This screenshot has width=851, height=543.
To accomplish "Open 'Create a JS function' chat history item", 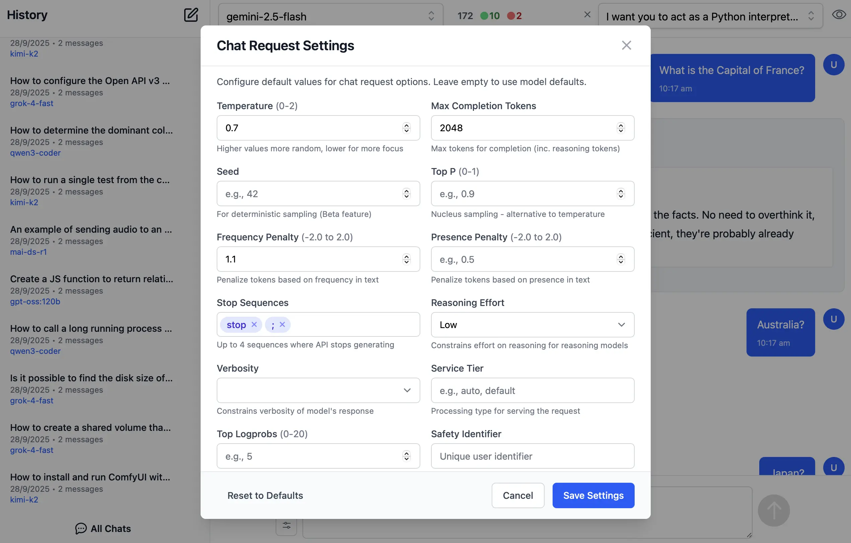I will pyautogui.click(x=91, y=279).
